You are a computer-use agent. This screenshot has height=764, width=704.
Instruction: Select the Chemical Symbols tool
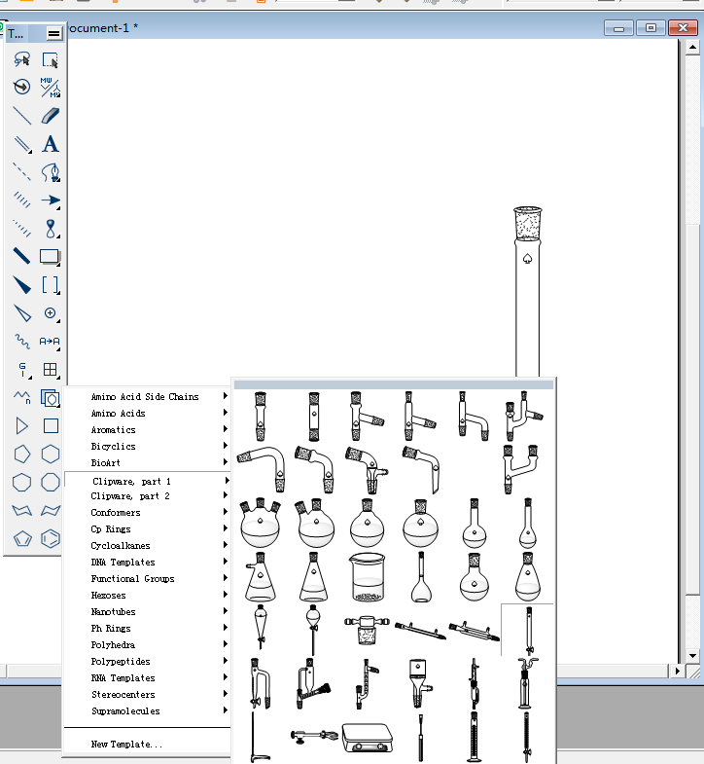pos(51,312)
